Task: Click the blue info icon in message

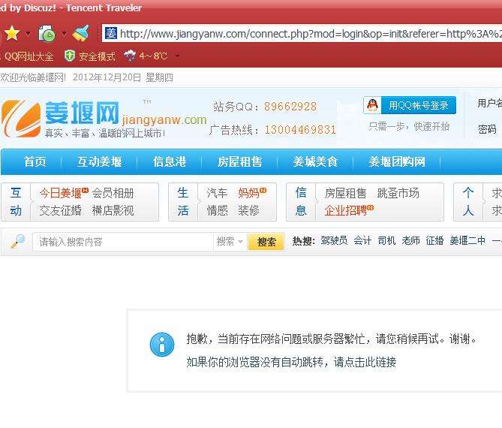Action: click(x=162, y=345)
